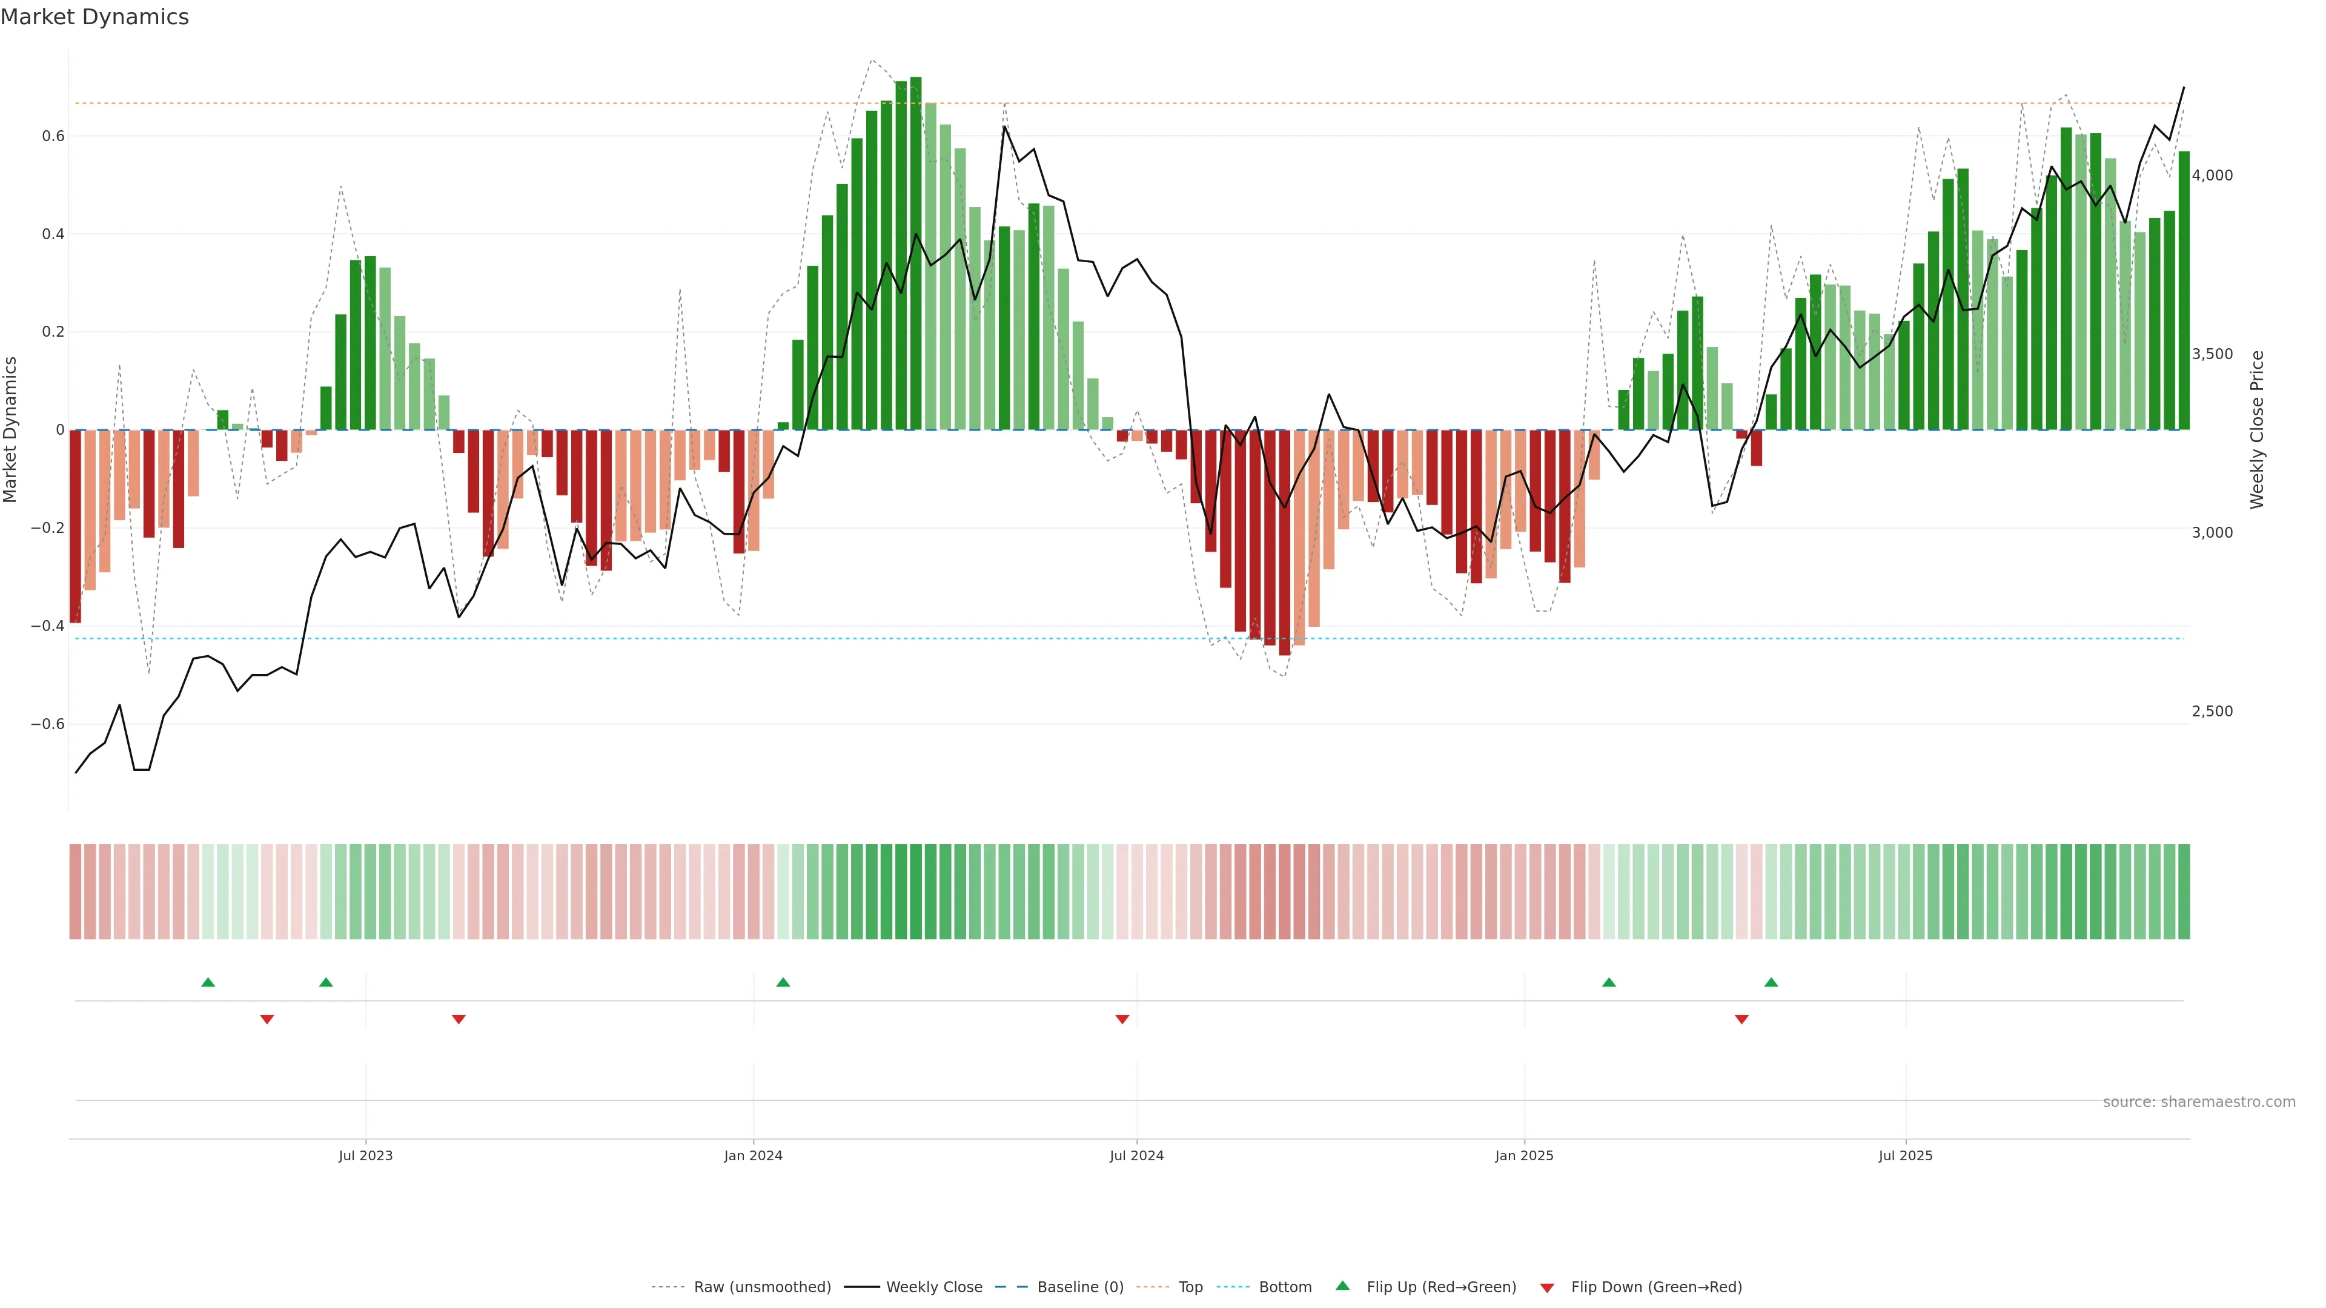Click the first green flip-up triangle marker
Image resolution: width=2326 pixels, height=1308 pixels.
click(208, 982)
